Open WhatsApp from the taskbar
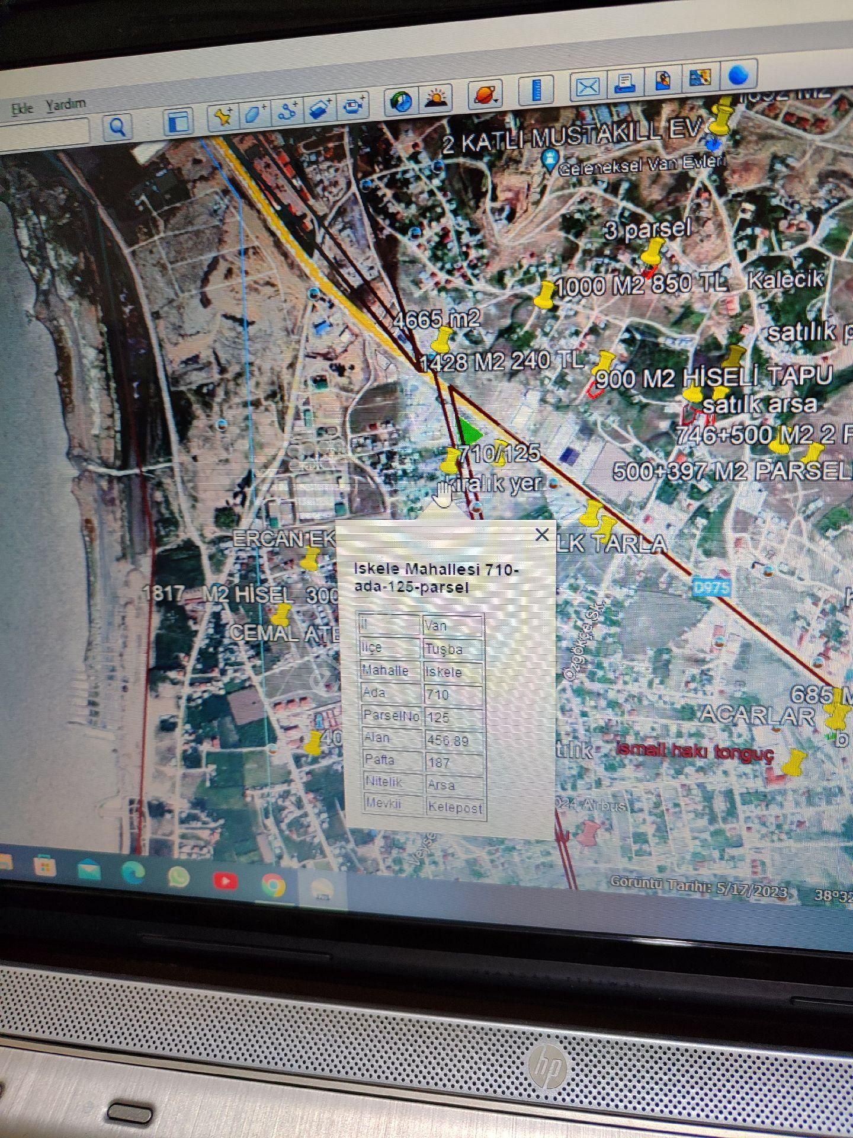Screen dimensions: 853x1138 click(178, 877)
